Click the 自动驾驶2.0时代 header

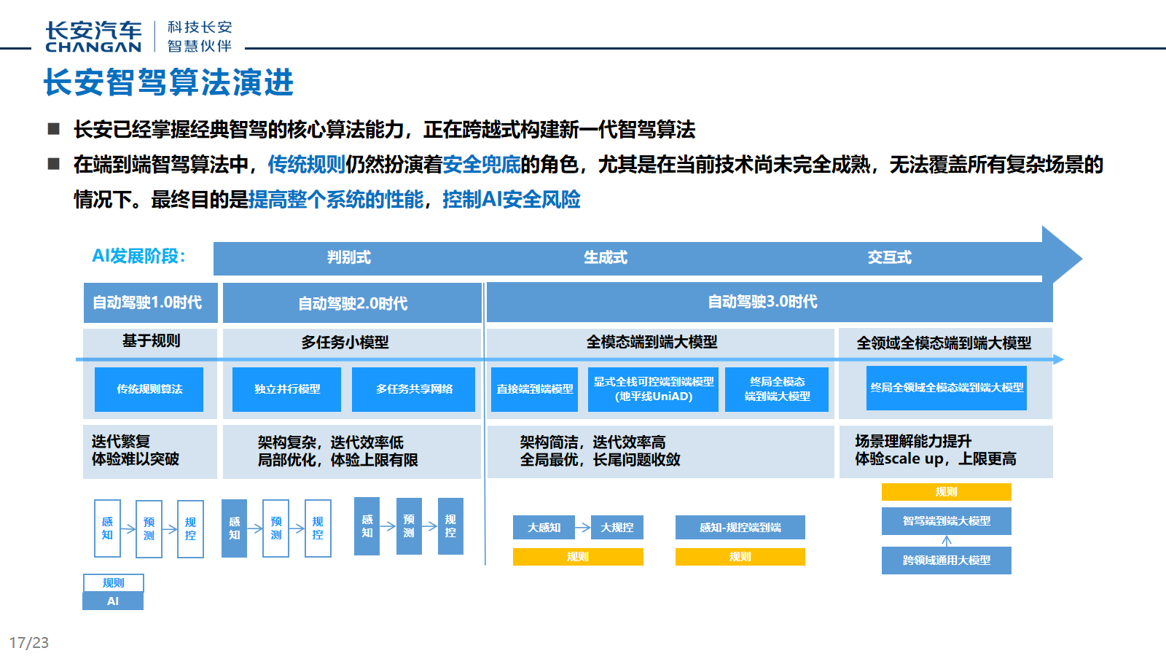point(352,303)
